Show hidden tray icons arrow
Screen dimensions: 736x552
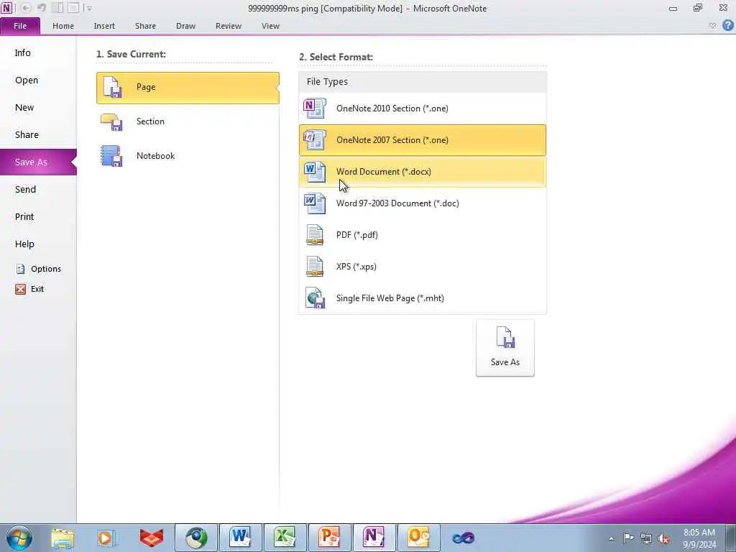point(611,538)
